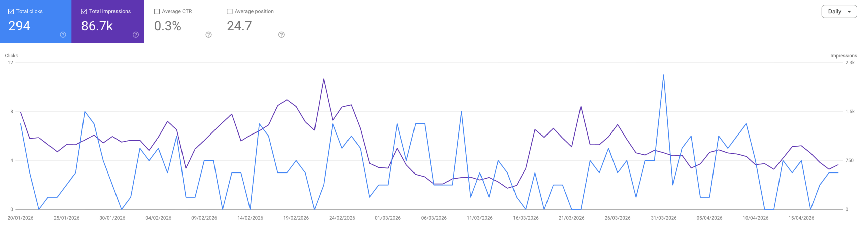Click the Average CTR card

(180, 22)
